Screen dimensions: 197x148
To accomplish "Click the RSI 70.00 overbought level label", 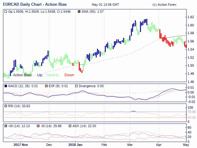I will pos(191,112).
